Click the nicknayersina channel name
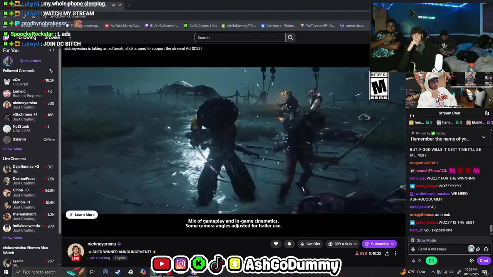Screen dimensions: 493x277 coord(102,244)
